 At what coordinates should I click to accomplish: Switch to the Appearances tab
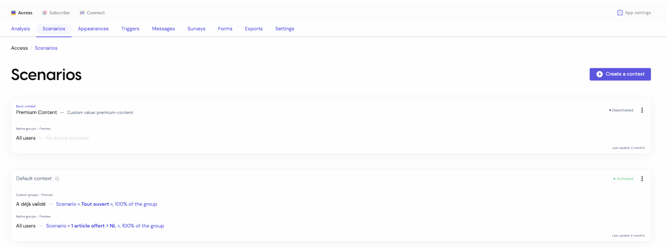93,29
